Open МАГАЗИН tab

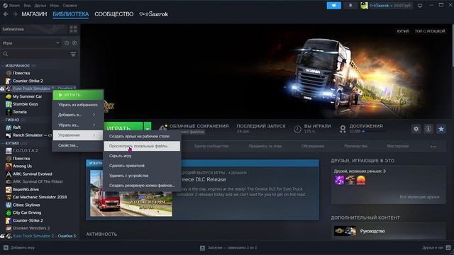pos(34,14)
